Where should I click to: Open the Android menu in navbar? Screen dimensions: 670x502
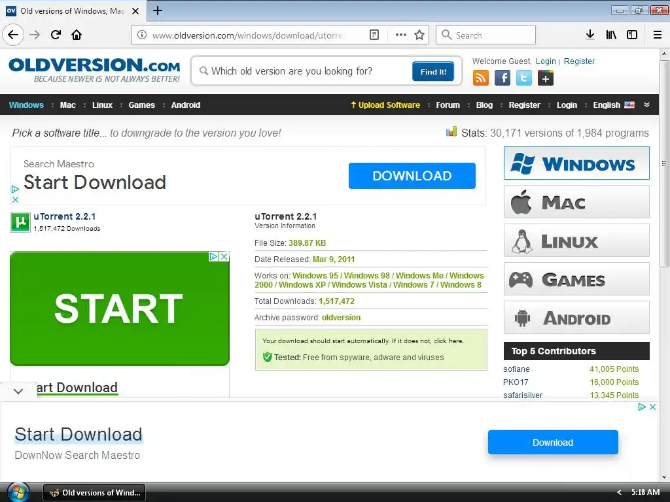[185, 105]
